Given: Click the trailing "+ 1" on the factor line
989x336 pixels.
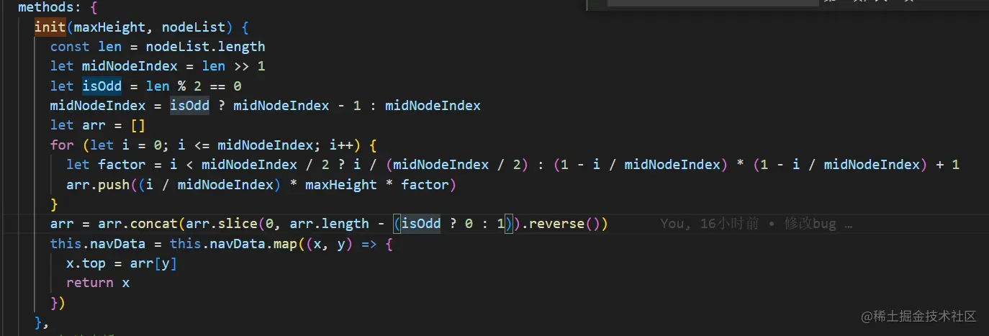Looking at the screenshot, I should [948, 165].
